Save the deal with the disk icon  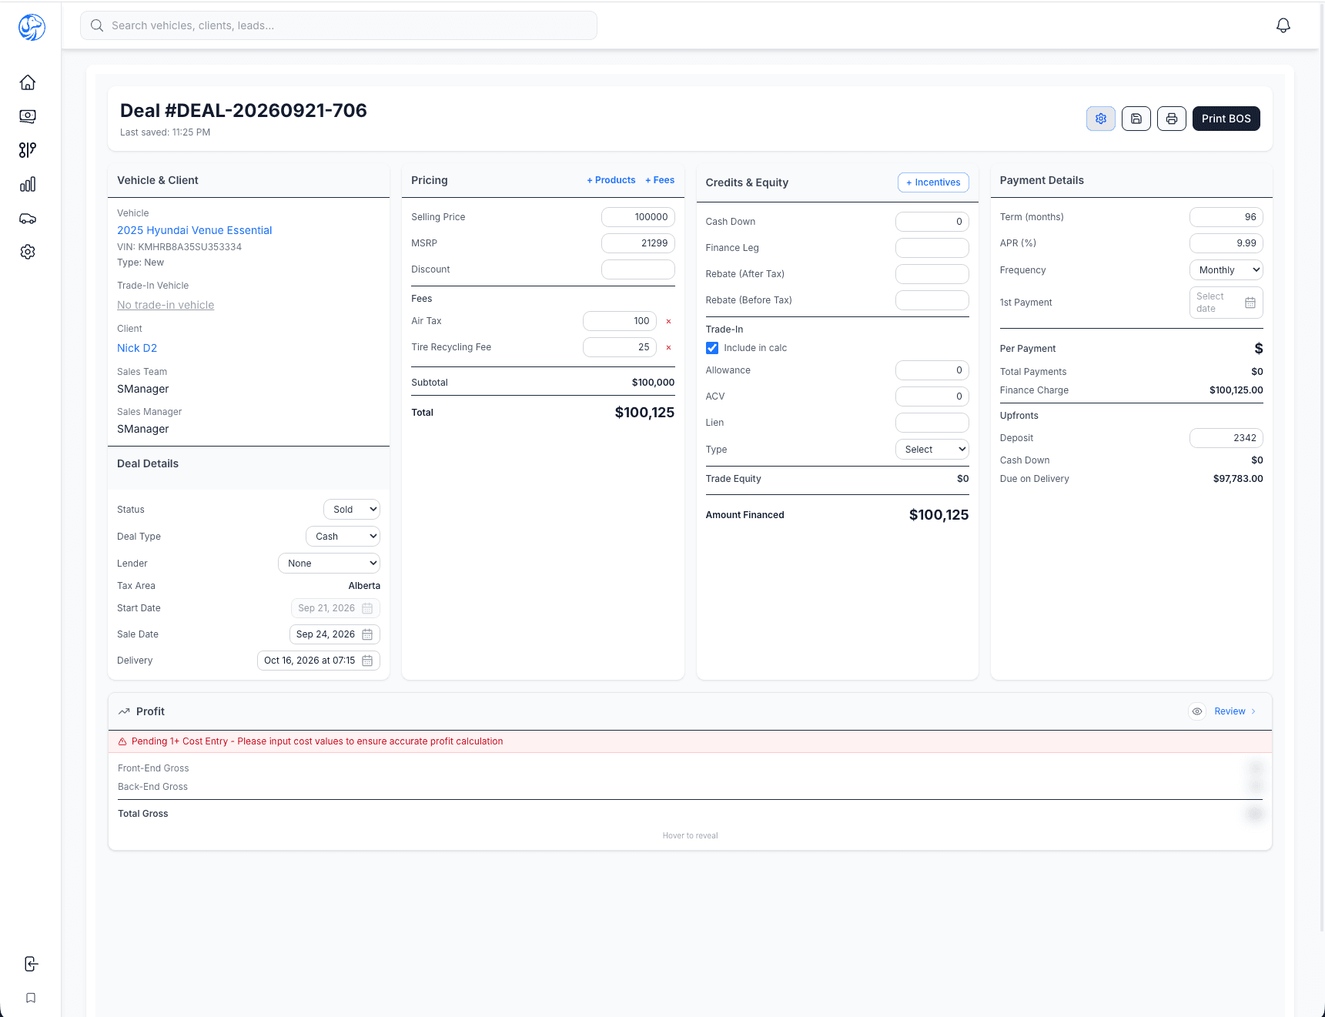pos(1136,119)
